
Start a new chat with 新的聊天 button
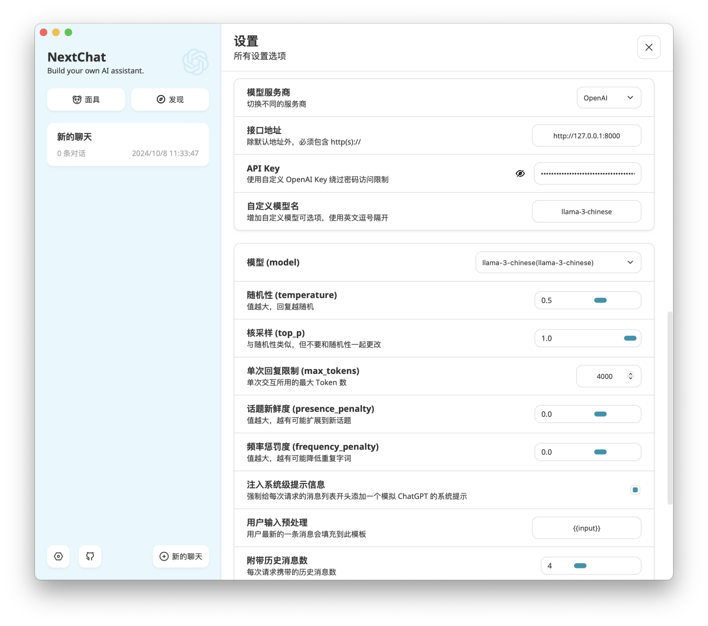coord(181,556)
